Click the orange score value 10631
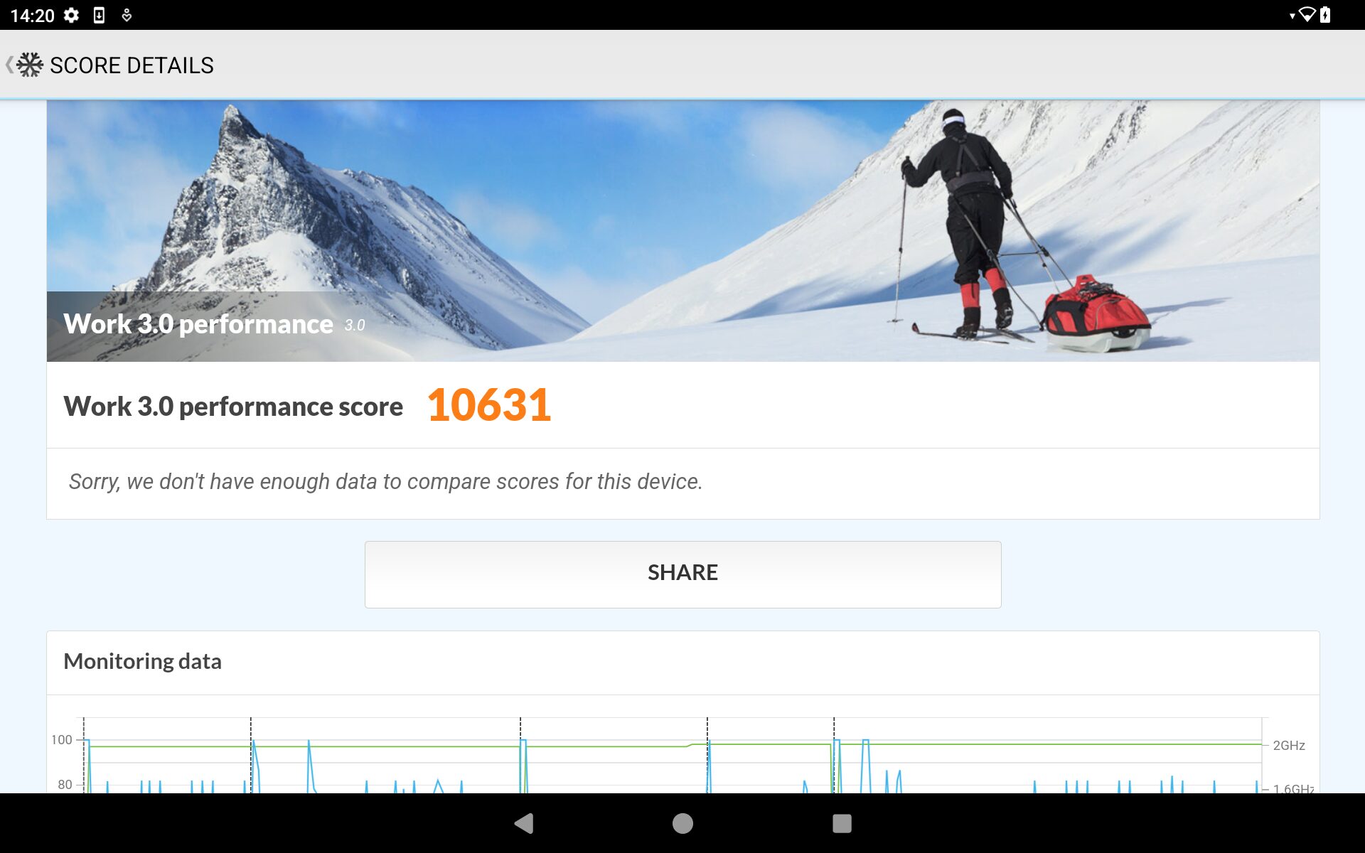The width and height of the screenshot is (1365, 853). click(489, 405)
